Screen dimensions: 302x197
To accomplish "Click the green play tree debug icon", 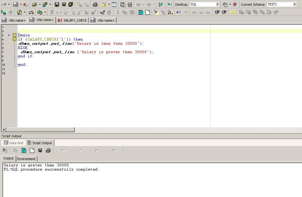I will point(40,13).
